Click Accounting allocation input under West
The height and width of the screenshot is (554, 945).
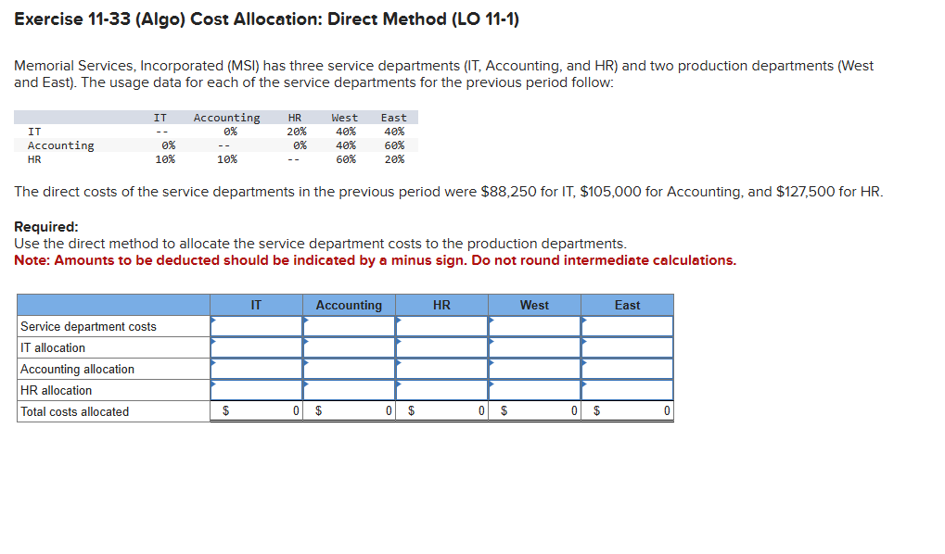(534, 369)
